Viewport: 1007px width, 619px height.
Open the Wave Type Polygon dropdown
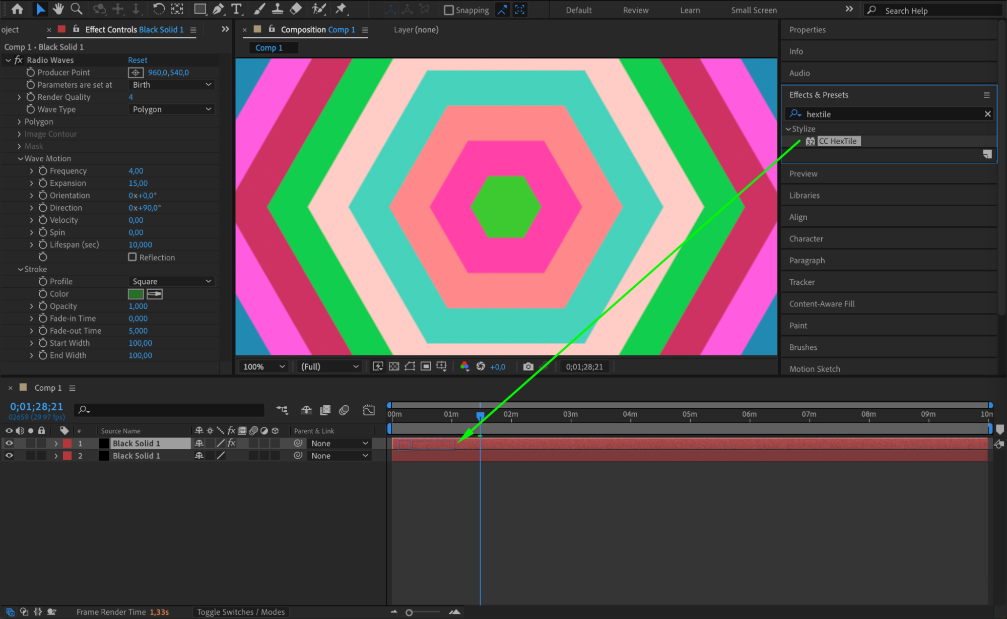[172, 109]
